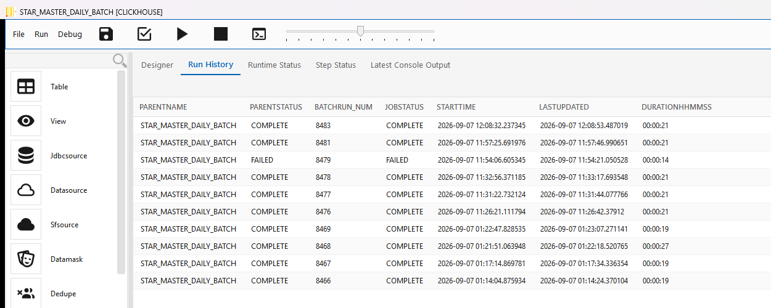Click start time 2026-09-07 11:57:25.691976

[482, 143]
